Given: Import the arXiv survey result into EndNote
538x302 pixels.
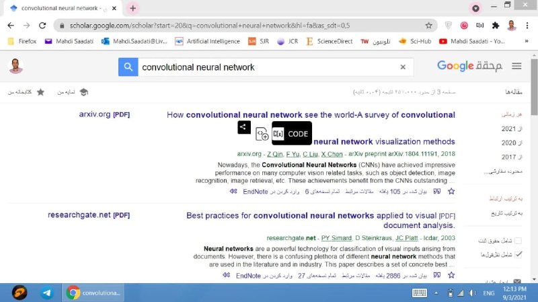Looking at the screenshot, I should coord(271,192).
